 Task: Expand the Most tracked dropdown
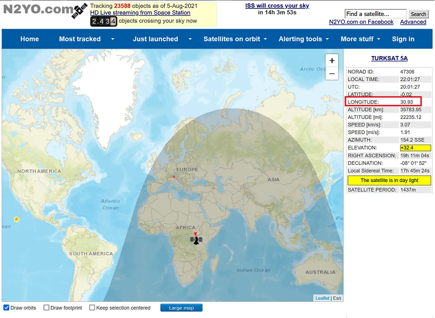[86, 39]
